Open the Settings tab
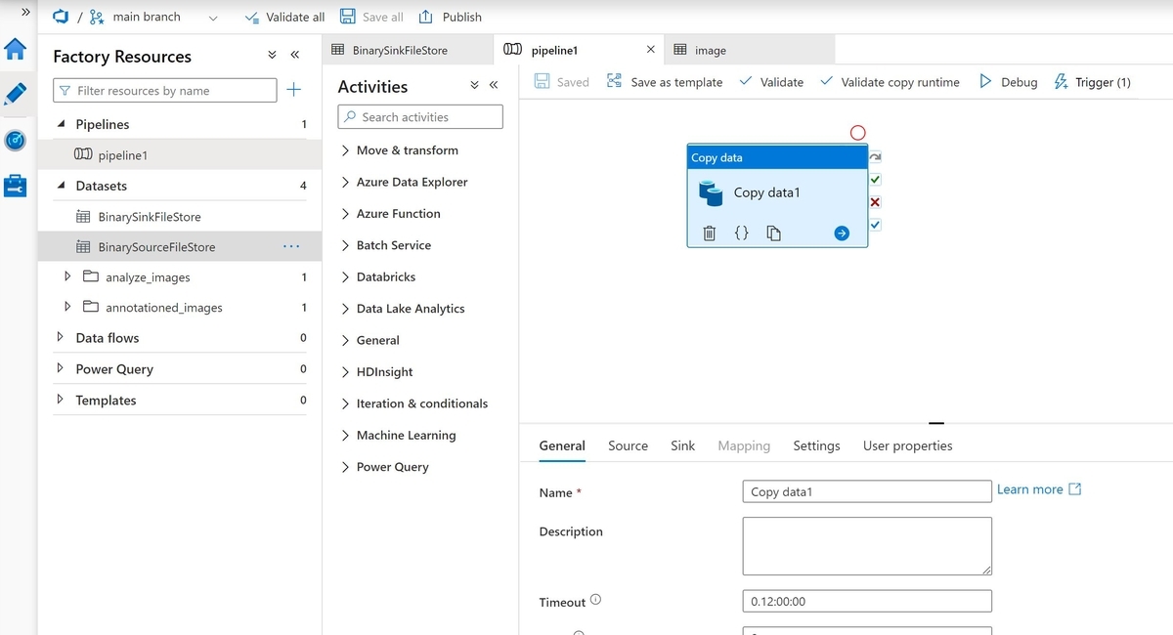The height and width of the screenshot is (635, 1173). pyautogui.click(x=816, y=445)
